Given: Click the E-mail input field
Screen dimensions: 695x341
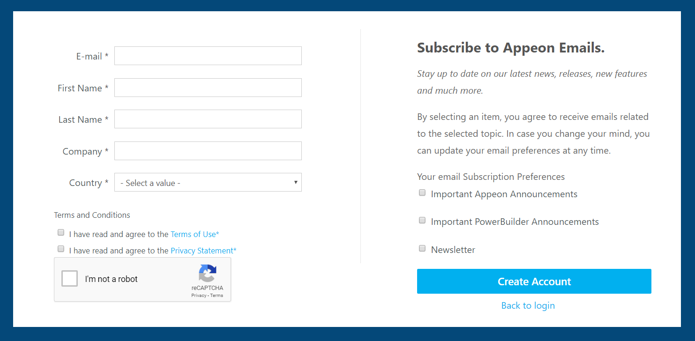Looking at the screenshot, I should click(x=208, y=56).
